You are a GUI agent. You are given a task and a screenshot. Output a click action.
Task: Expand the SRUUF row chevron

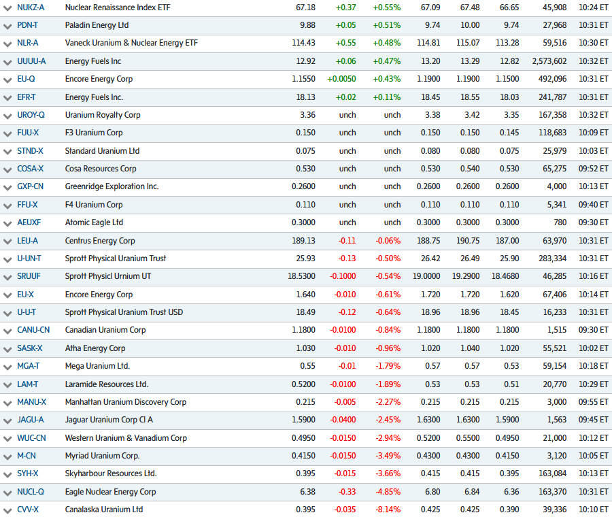coord(7,278)
